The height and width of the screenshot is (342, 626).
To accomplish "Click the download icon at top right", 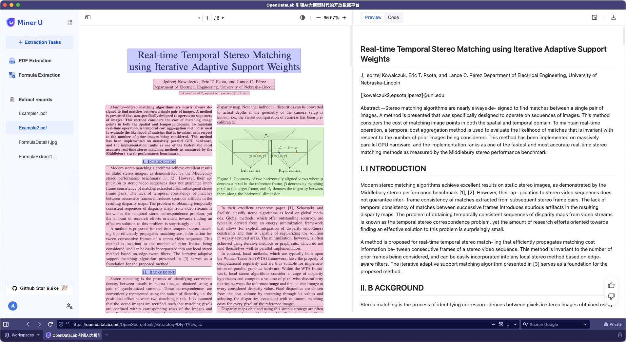I will coord(614,18).
